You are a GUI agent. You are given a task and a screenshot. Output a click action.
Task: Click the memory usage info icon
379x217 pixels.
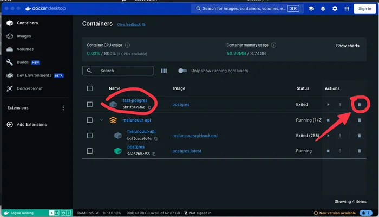pos(273,45)
